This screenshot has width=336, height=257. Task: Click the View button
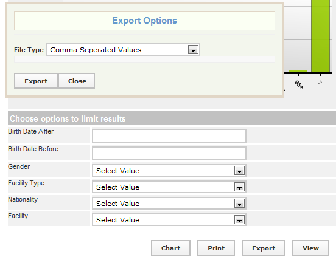click(310, 248)
